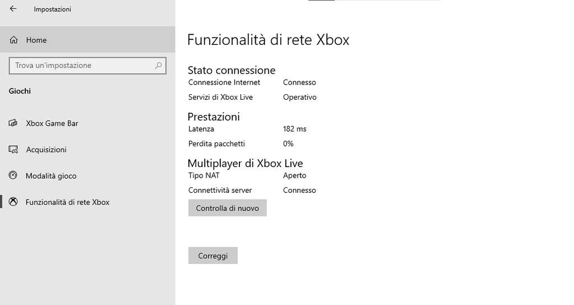Image resolution: width=574 pixels, height=305 pixels.
Task: Click the search magnifier icon
Action: 158,66
